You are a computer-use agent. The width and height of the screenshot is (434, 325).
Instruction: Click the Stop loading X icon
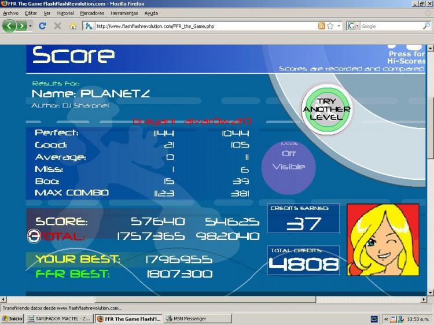(x=57, y=26)
